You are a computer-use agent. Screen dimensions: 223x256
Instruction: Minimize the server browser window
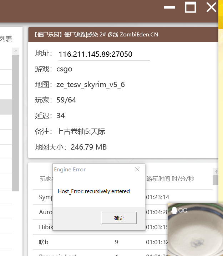point(169,7)
